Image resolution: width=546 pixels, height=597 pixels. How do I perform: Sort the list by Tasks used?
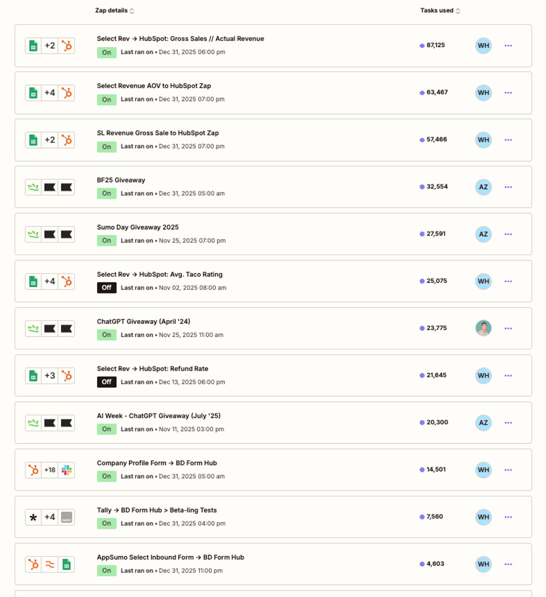tap(438, 10)
